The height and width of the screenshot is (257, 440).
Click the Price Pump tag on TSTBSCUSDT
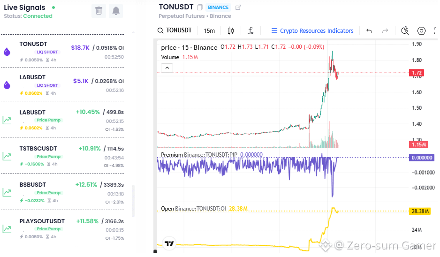click(48, 157)
